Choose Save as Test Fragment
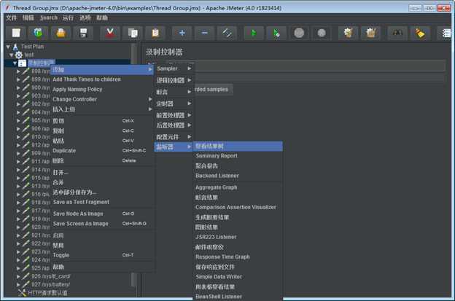This screenshot has width=455, height=301. click(102, 202)
